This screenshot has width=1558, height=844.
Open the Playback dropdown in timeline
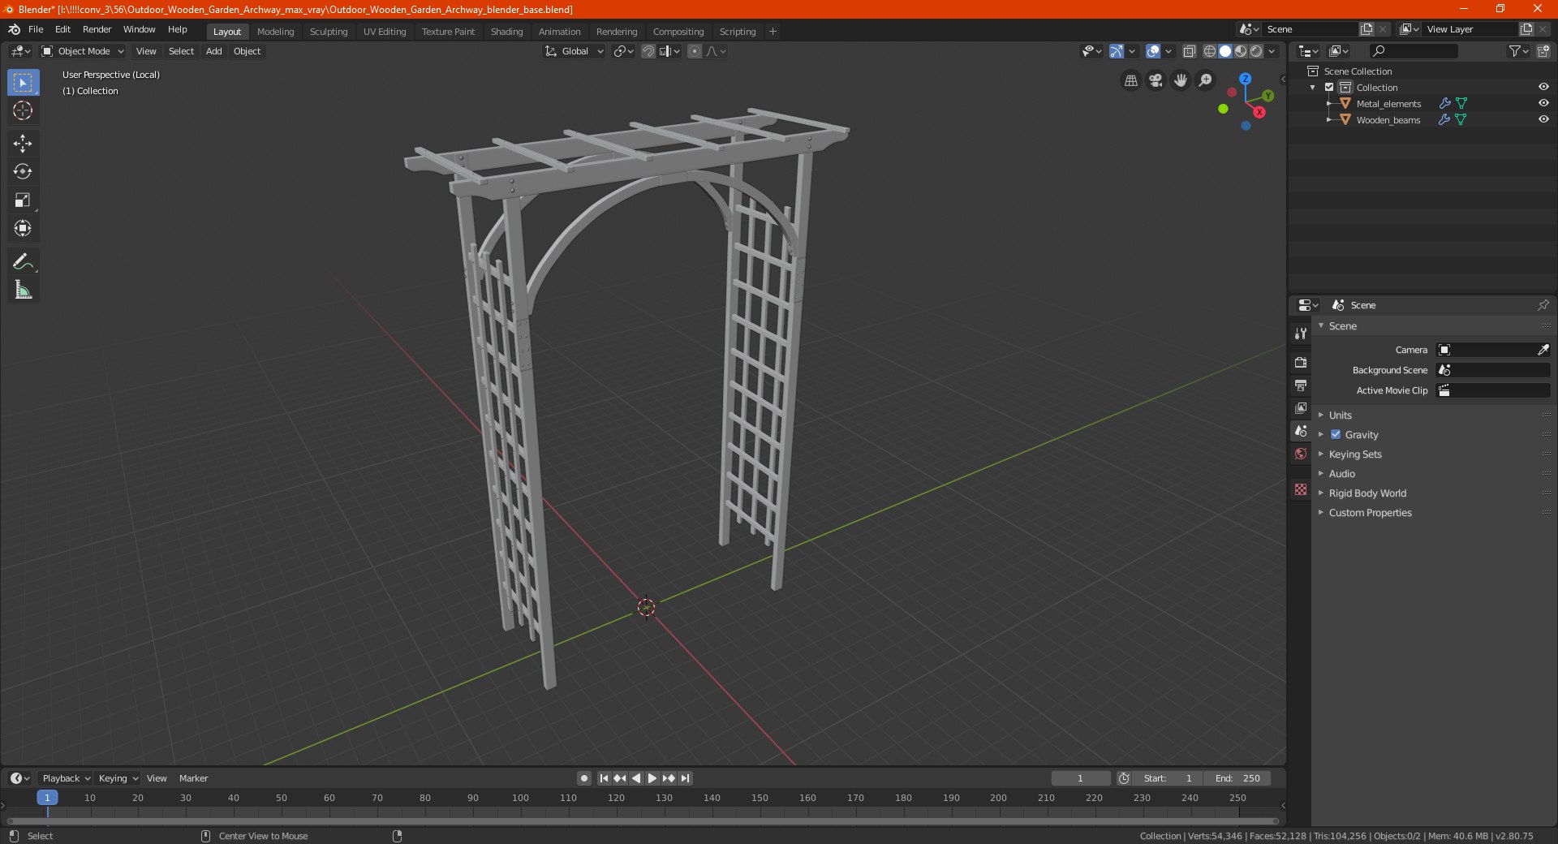[x=66, y=778]
